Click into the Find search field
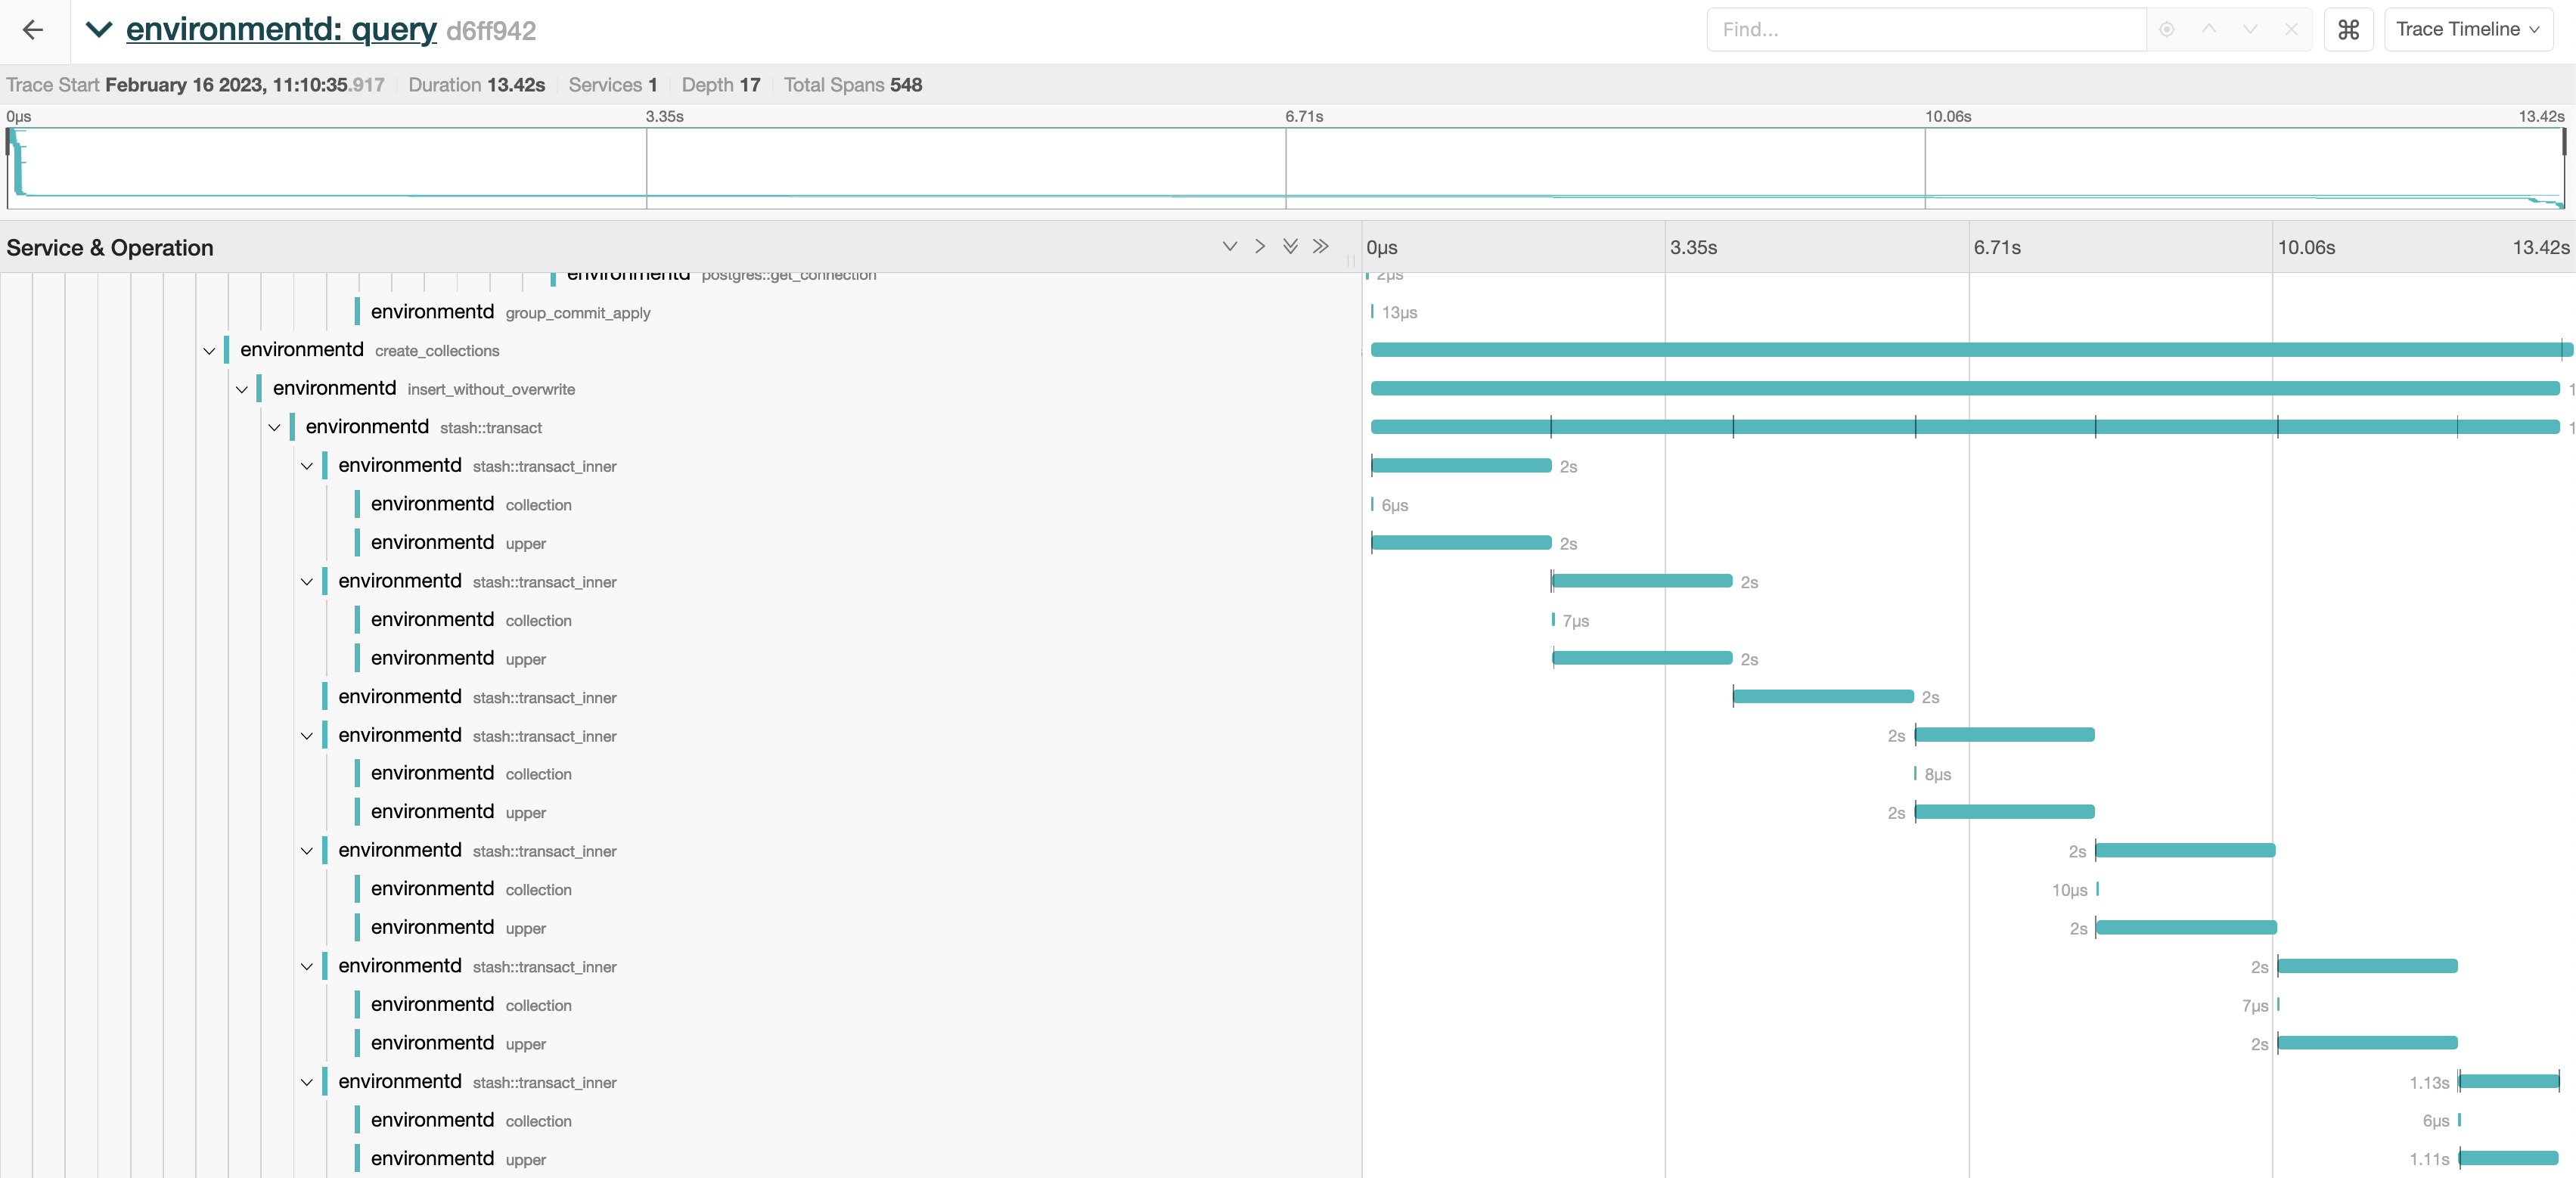 click(1925, 30)
